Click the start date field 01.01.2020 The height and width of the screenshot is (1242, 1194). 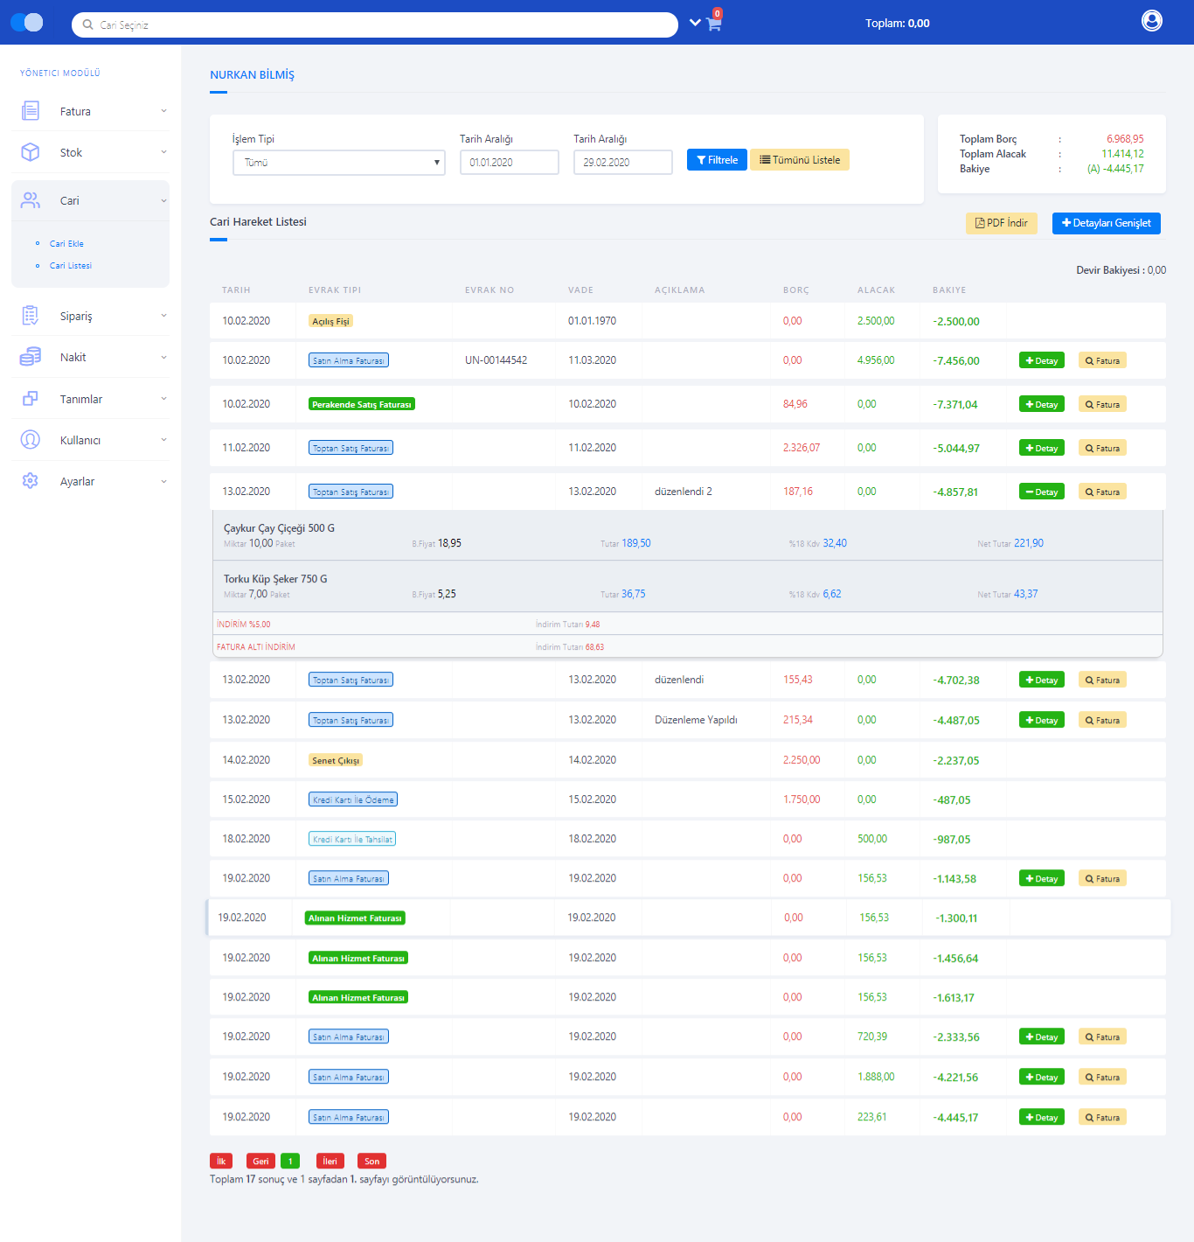[510, 163]
